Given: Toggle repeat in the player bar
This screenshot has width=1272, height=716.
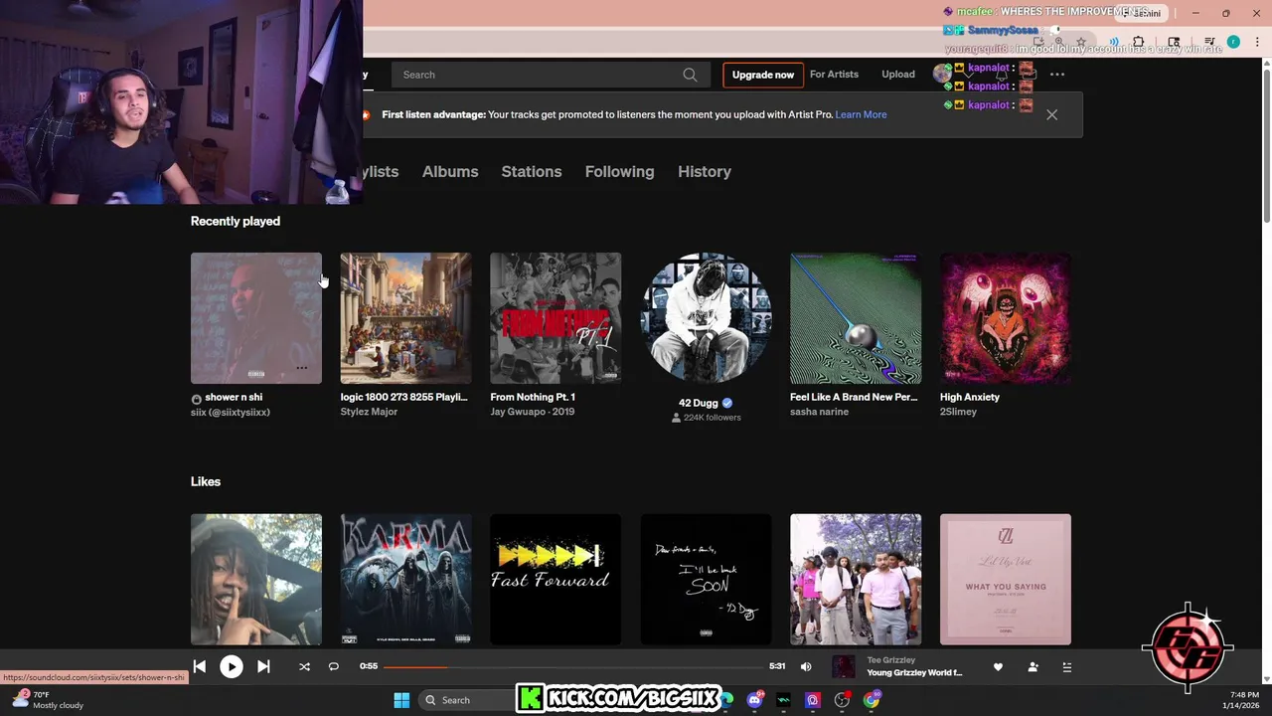Looking at the screenshot, I should (x=334, y=667).
